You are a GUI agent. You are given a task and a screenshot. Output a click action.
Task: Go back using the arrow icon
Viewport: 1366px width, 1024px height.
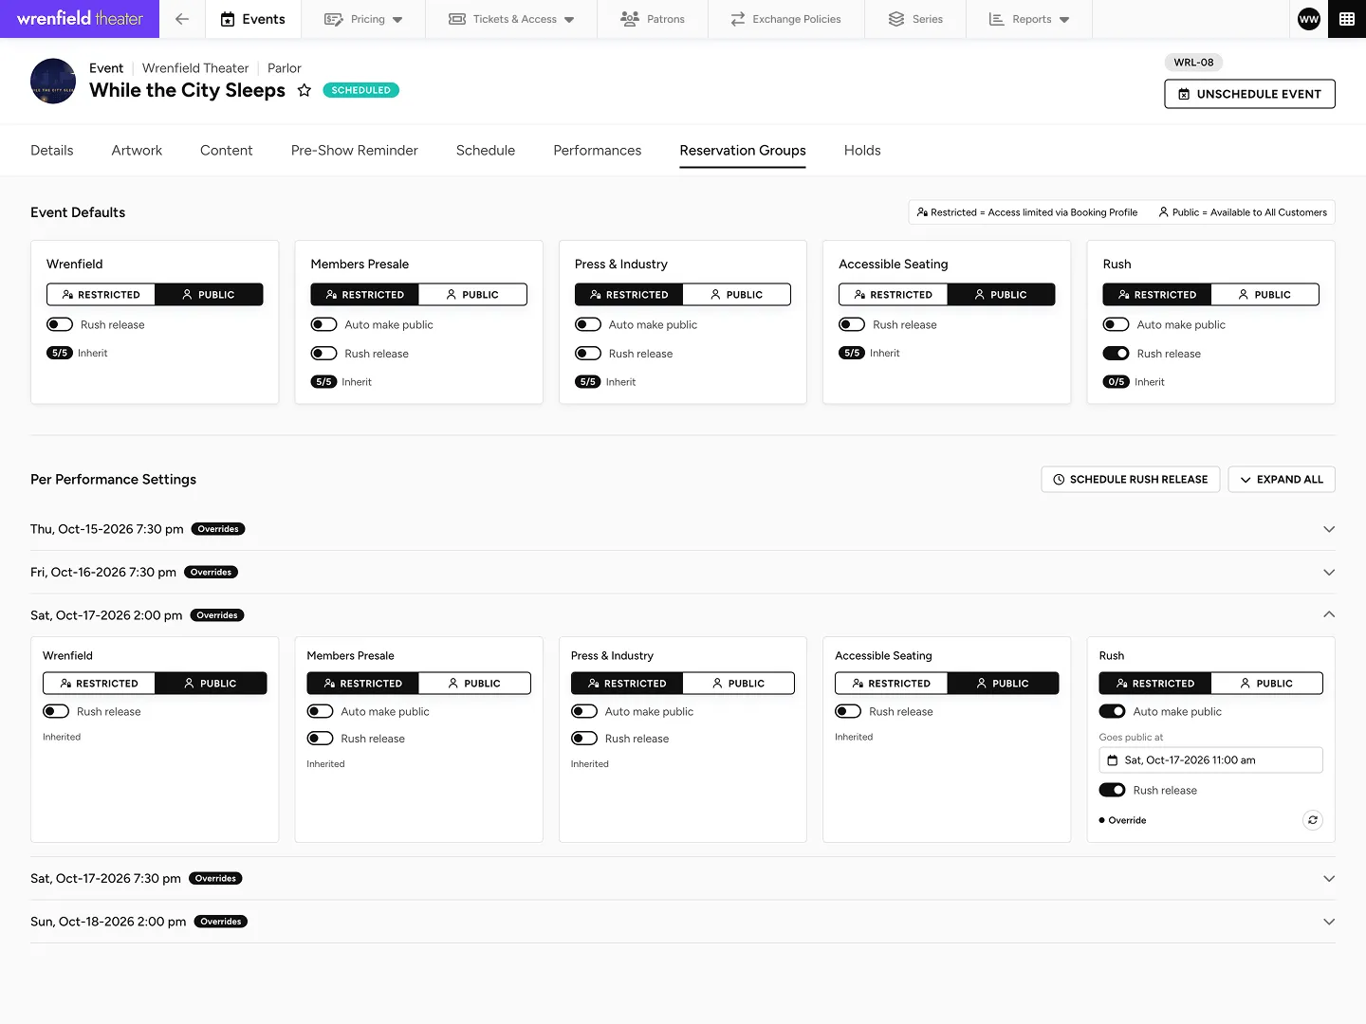point(182,19)
